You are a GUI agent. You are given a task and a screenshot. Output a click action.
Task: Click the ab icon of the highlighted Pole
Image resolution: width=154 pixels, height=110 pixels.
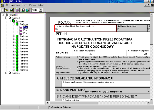(21, 27)
